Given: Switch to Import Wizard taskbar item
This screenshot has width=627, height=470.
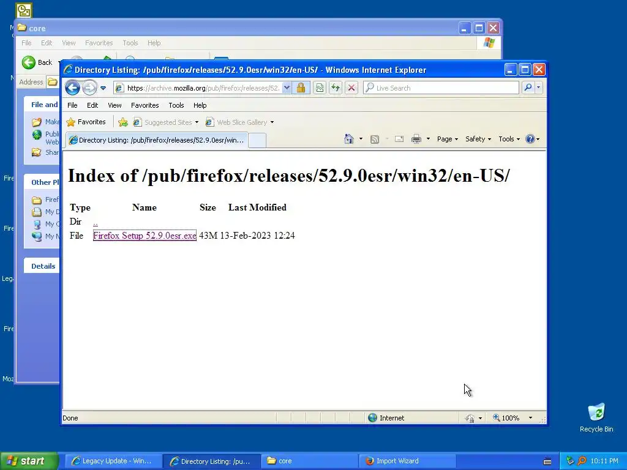Looking at the screenshot, I should (x=408, y=461).
